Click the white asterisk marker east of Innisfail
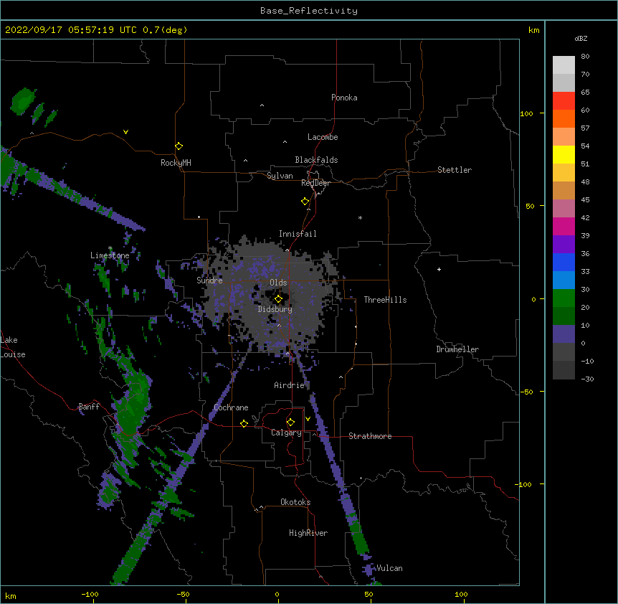 click(360, 217)
